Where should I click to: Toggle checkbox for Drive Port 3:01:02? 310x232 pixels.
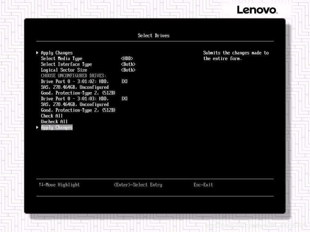pos(124,81)
